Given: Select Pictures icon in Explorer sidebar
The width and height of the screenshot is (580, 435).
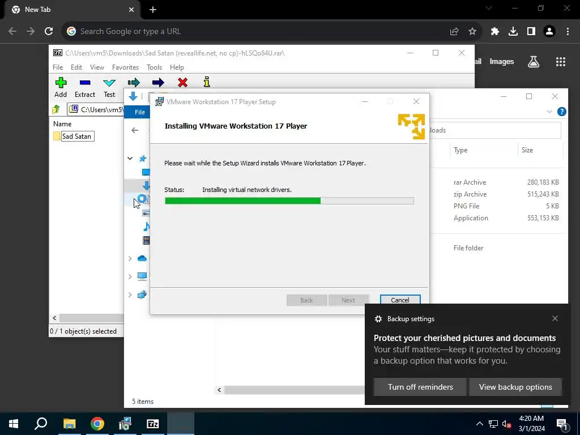Looking at the screenshot, I should coord(146,213).
